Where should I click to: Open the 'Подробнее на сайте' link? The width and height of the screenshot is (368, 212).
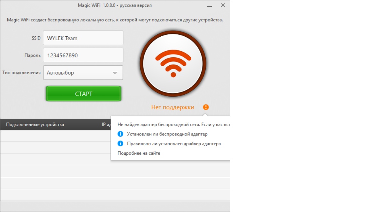(x=139, y=153)
